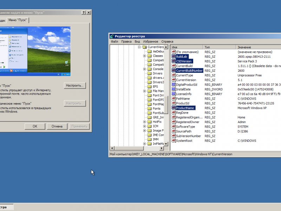Viewport: 281px width, 211px height.
Task: Open the Файл menu
Action: tap(115, 41)
